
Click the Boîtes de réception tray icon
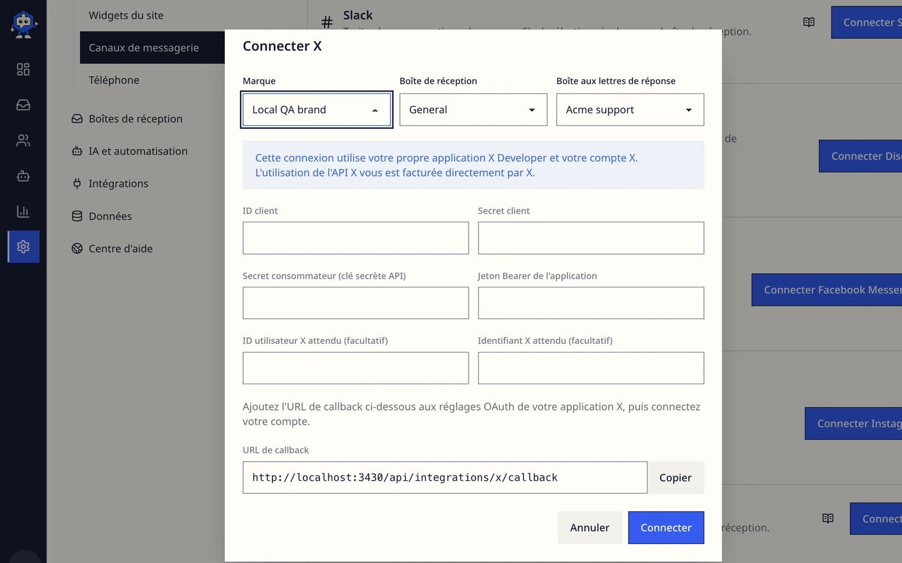pyautogui.click(x=77, y=119)
